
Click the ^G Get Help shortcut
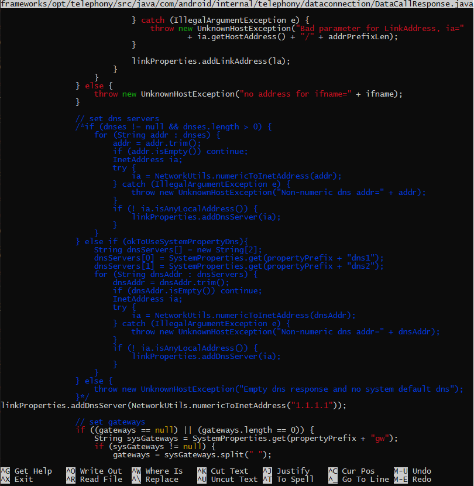(x=26, y=471)
